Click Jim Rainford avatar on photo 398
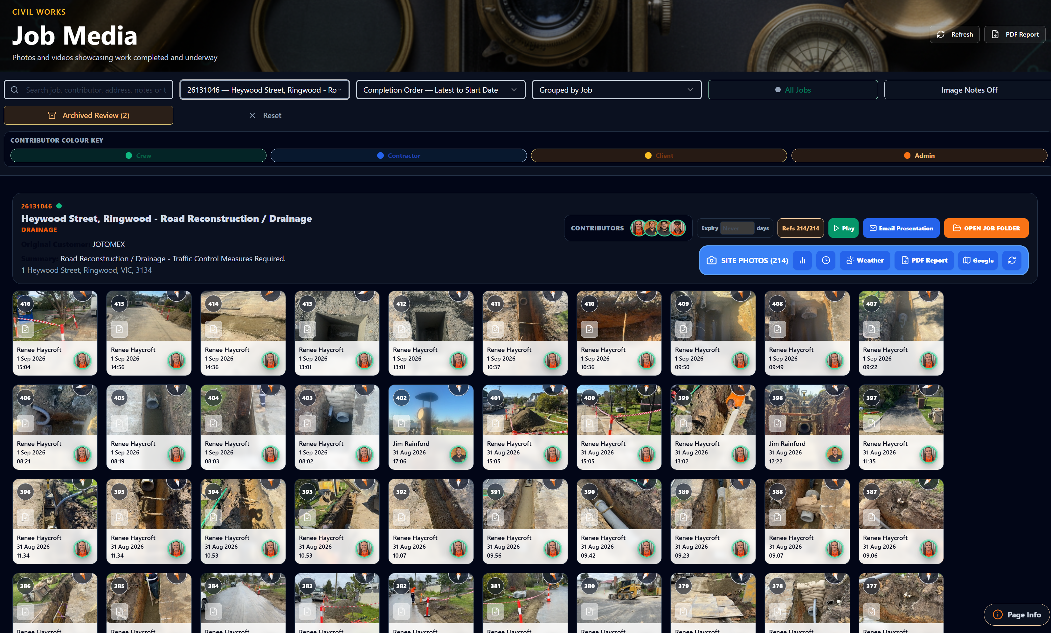Image resolution: width=1051 pixels, height=633 pixels. [834, 455]
